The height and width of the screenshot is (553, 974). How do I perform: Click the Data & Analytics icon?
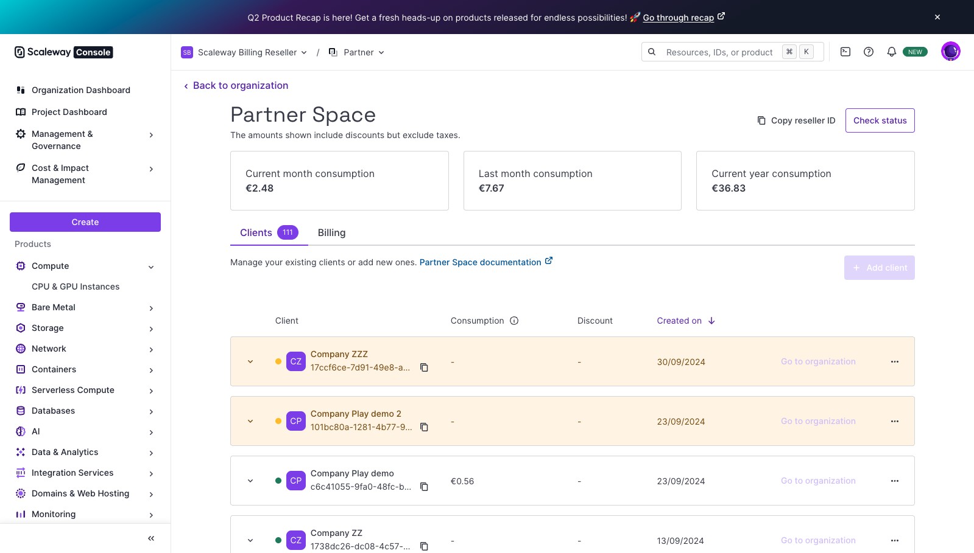[21, 452]
